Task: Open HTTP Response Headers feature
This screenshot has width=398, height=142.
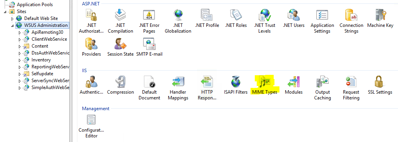Action: (207, 88)
